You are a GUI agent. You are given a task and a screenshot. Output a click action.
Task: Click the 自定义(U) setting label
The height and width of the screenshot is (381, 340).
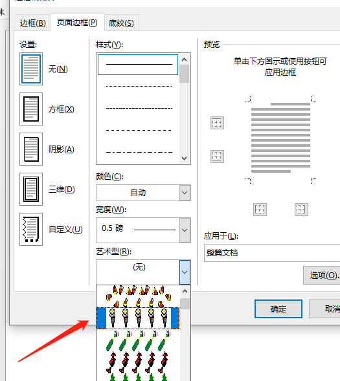[65, 230]
